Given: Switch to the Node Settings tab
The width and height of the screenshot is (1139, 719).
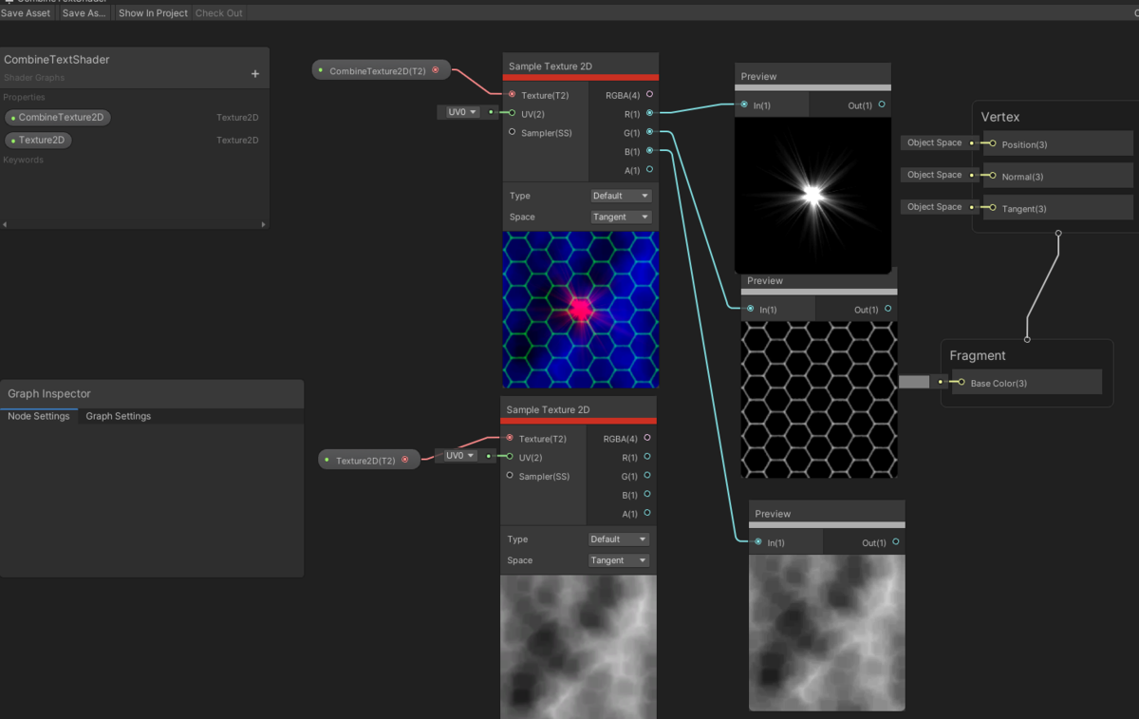Looking at the screenshot, I should click(39, 416).
